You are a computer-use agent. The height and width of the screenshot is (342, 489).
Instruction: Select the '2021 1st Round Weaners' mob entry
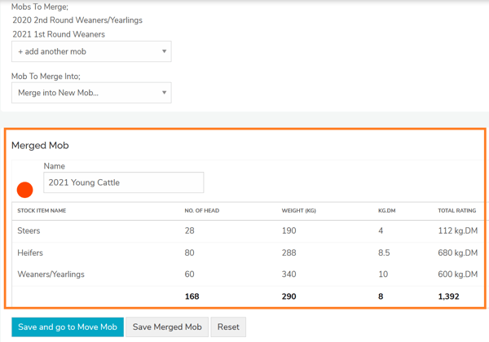(59, 35)
